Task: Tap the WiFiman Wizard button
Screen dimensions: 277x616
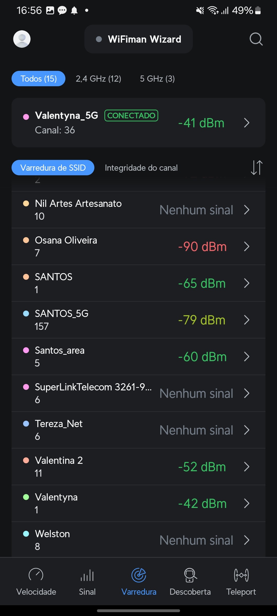Action: [138, 39]
